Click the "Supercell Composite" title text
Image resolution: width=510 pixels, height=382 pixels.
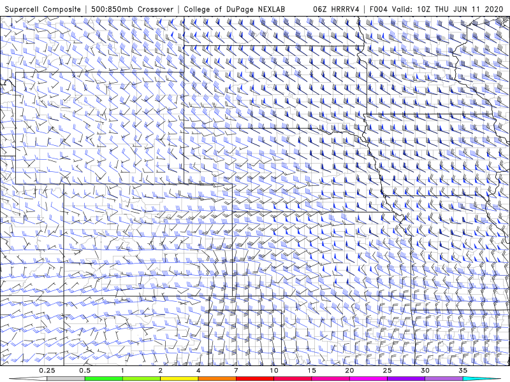tap(43, 10)
